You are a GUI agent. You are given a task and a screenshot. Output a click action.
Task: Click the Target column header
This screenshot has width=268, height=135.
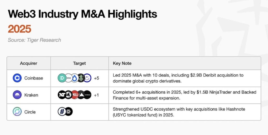[80, 63]
